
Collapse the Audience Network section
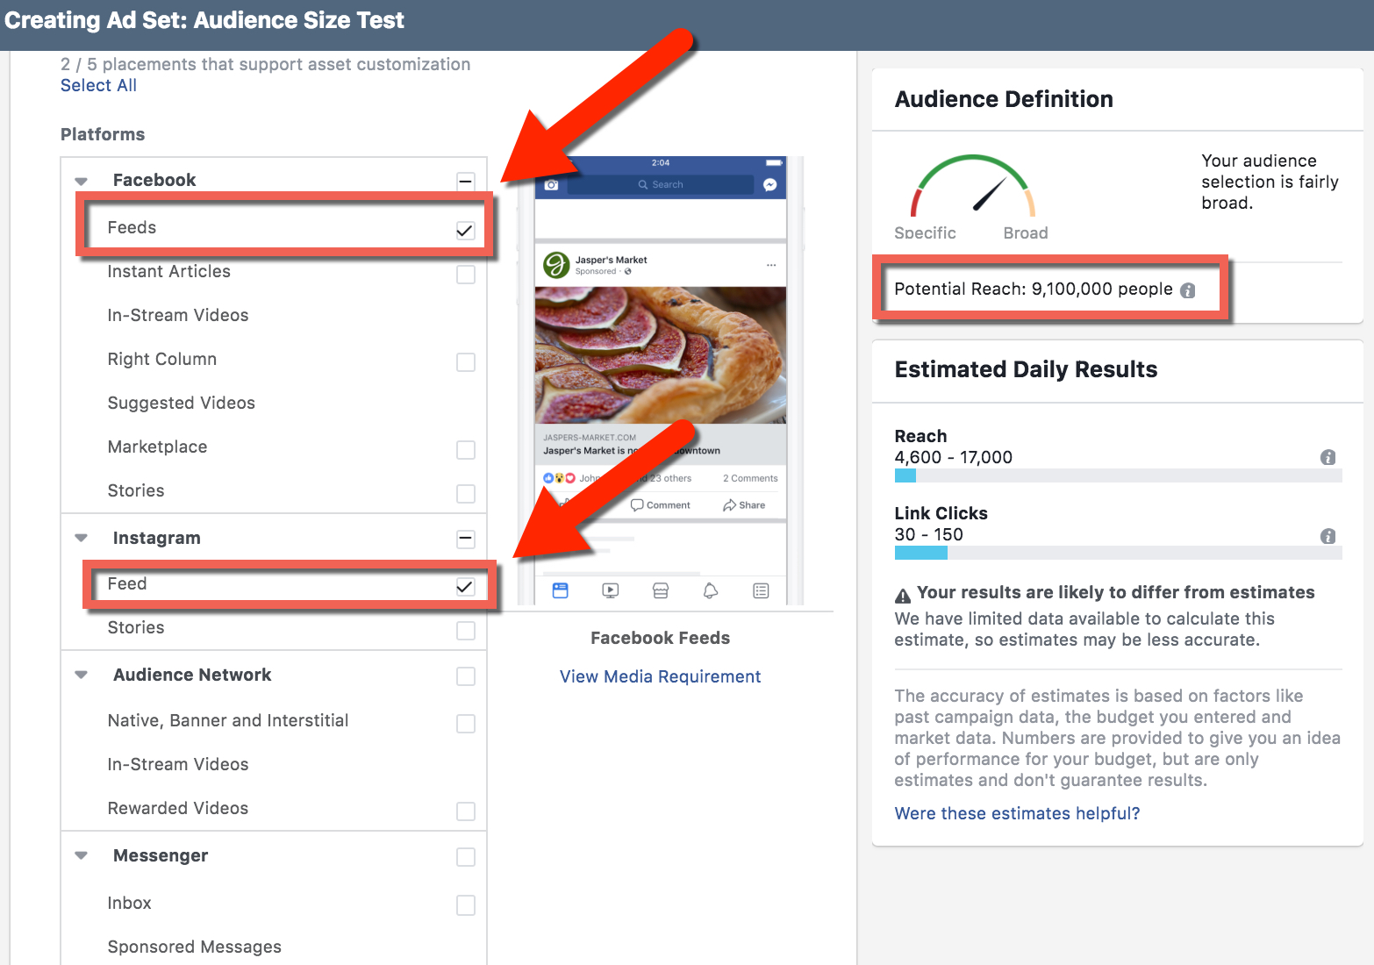tap(82, 675)
